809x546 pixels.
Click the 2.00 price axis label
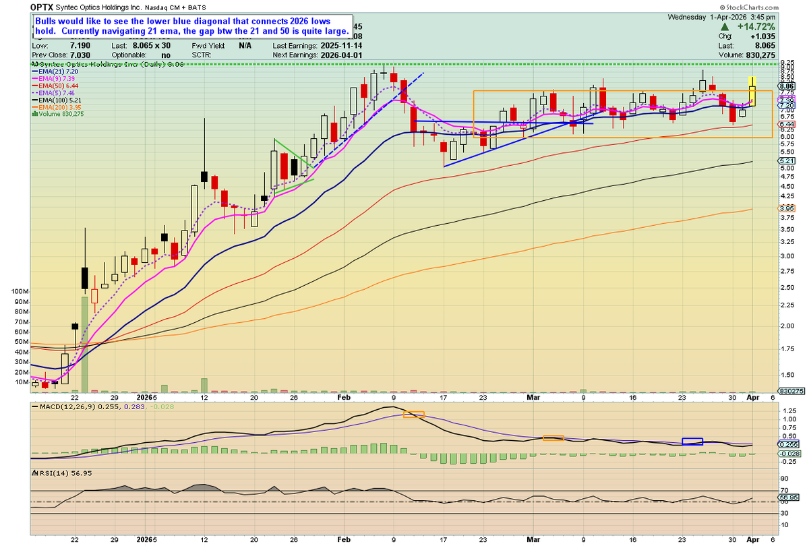click(786, 326)
